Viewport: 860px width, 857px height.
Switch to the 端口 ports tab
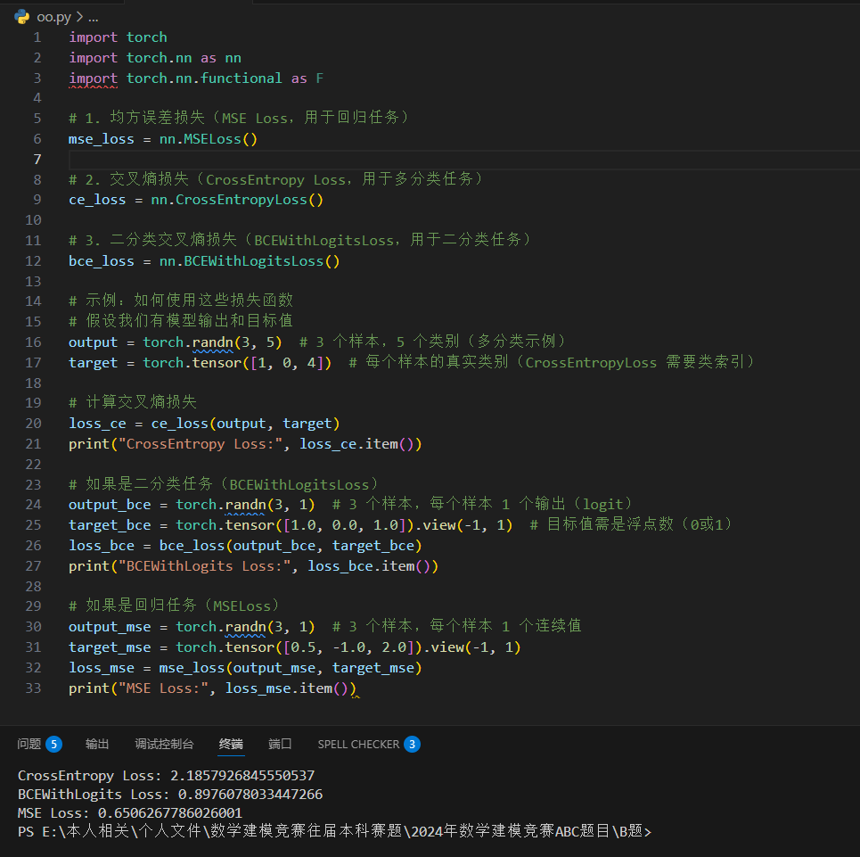click(x=280, y=744)
